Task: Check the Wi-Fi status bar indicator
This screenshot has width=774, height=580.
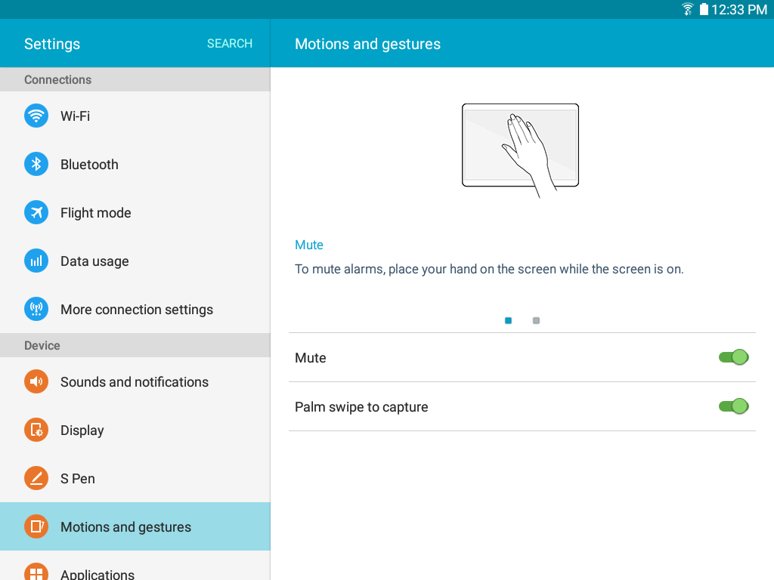Action: point(687,9)
